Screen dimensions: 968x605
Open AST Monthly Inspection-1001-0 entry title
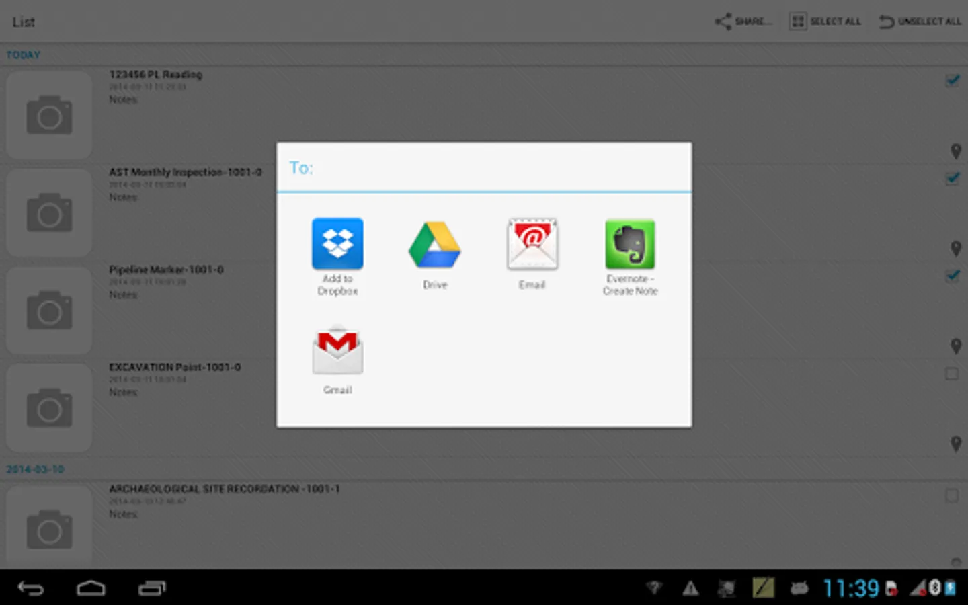click(x=186, y=172)
